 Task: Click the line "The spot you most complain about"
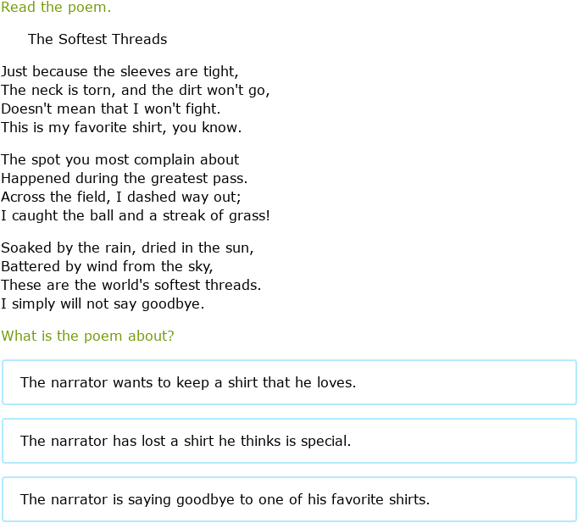(120, 159)
